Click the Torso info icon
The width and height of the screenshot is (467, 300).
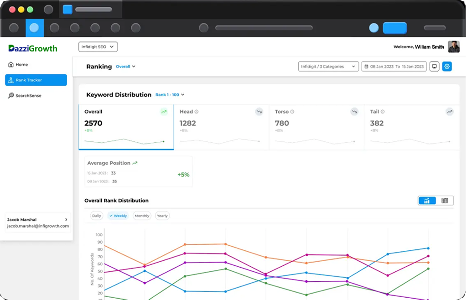point(292,112)
